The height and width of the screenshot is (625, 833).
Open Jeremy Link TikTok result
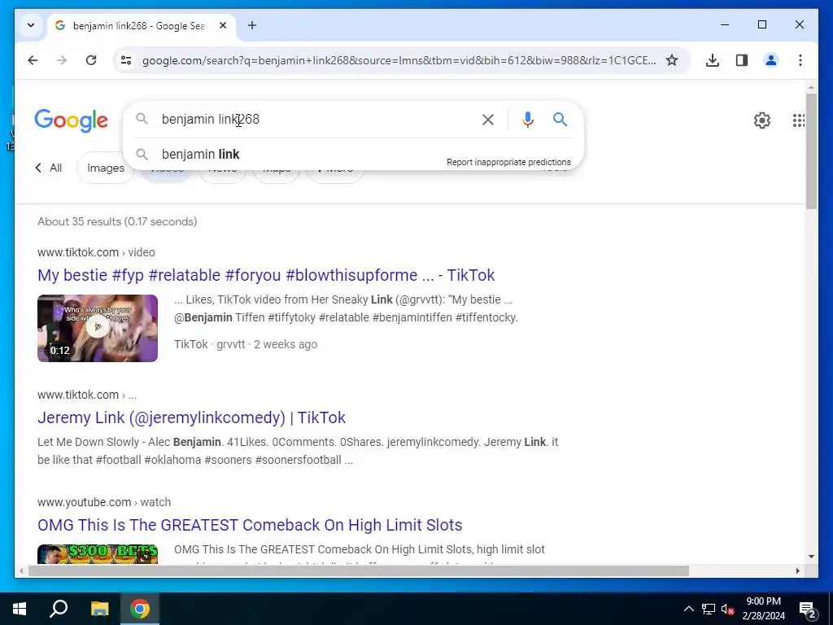point(191,417)
